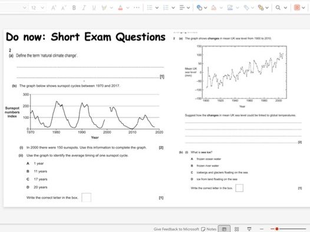Open the red Designer icon
Image resolution: width=310 pixels, height=232 pixels.
click(297, 8)
